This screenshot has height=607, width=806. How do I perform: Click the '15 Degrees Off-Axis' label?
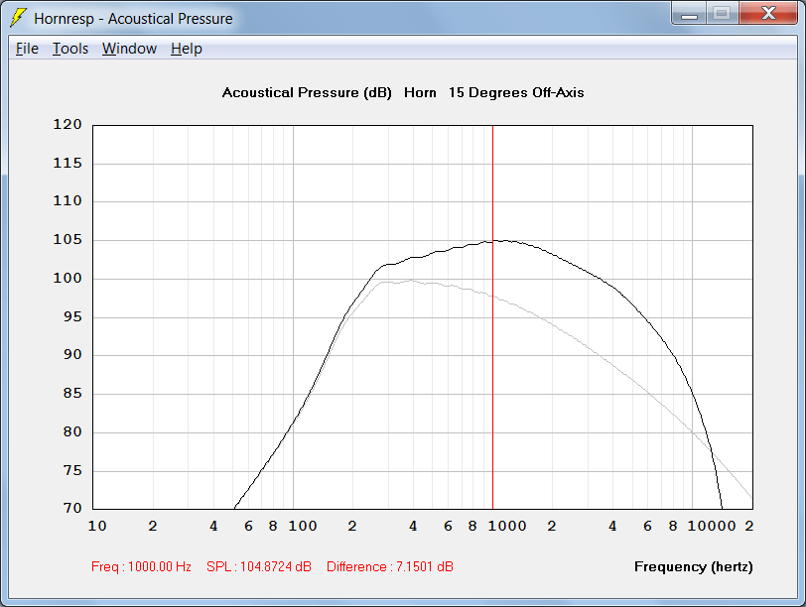(516, 92)
